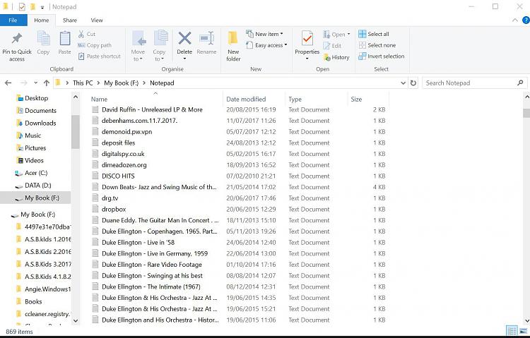Click Select all

click(374, 34)
